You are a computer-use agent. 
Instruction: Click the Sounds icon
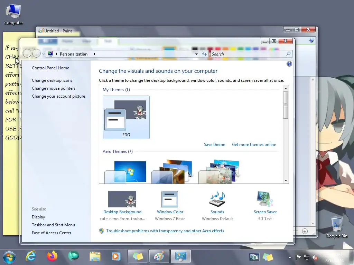217,199
